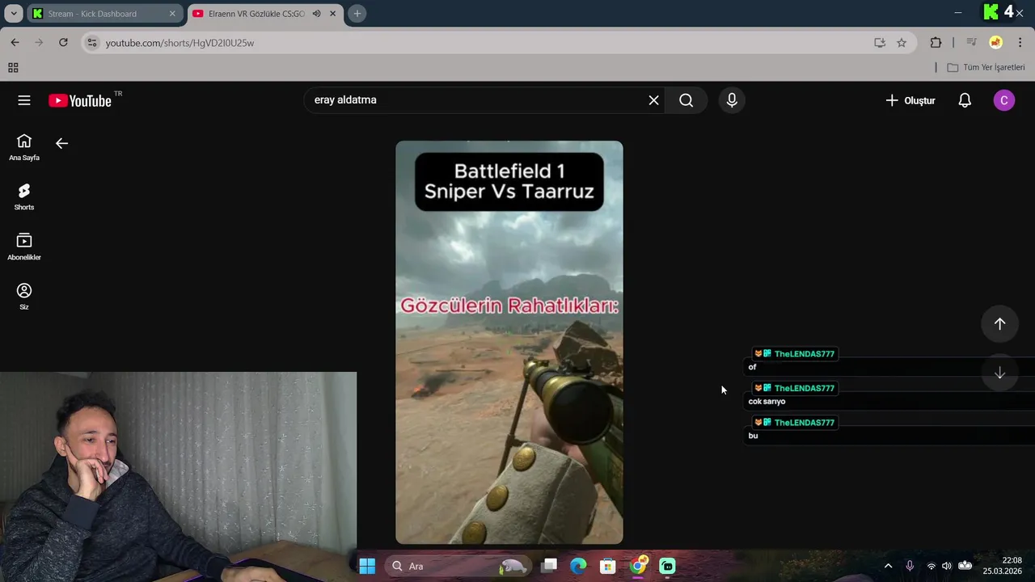The image size is (1035, 582).
Task: Click the install app icon in address bar
Action: click(x=880, y=43)
